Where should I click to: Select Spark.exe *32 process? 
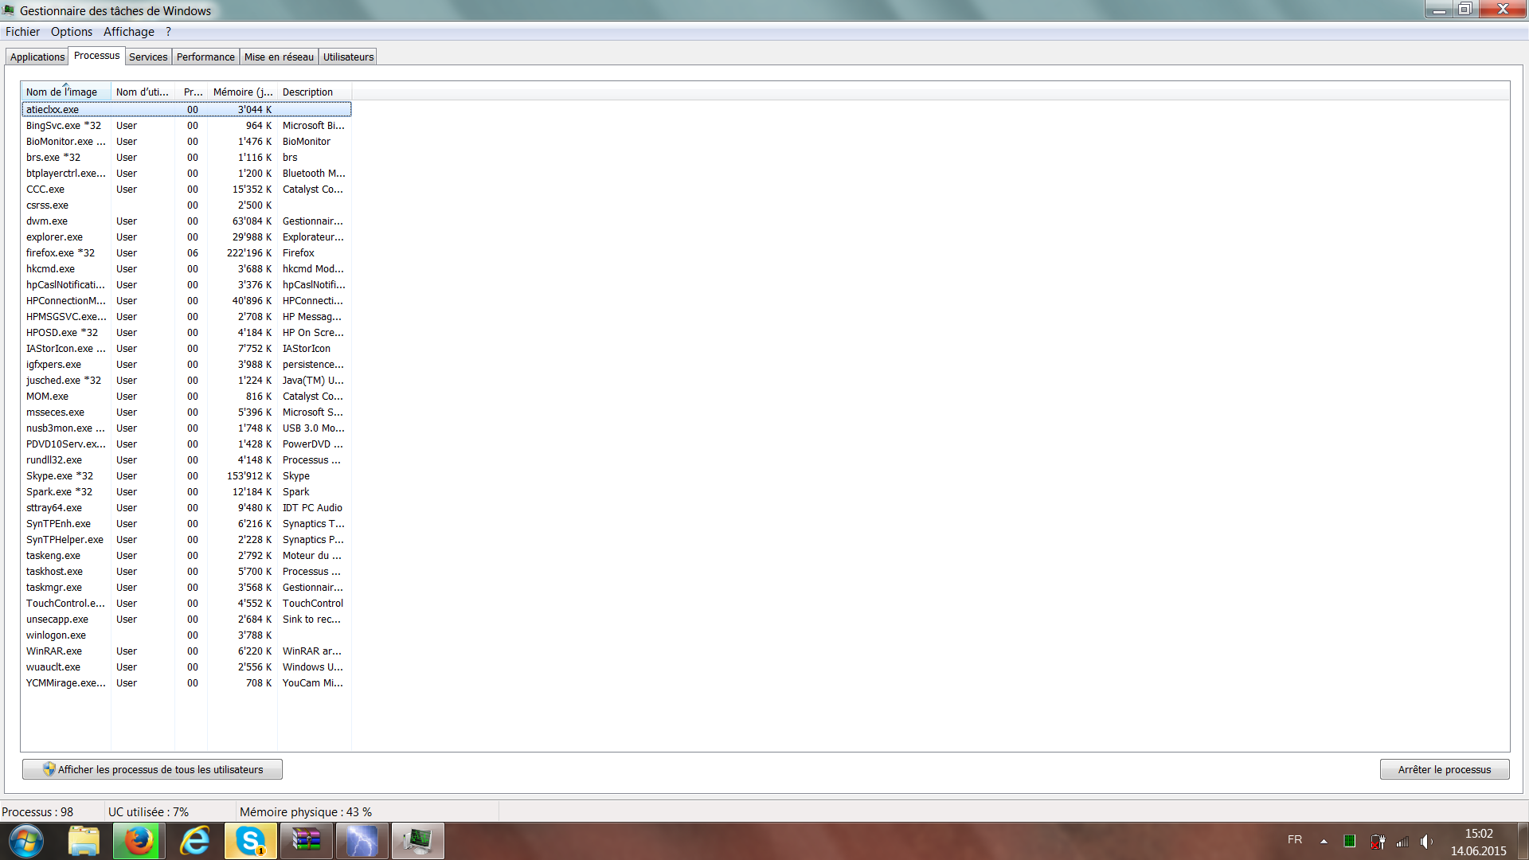(x=186, y=491)
